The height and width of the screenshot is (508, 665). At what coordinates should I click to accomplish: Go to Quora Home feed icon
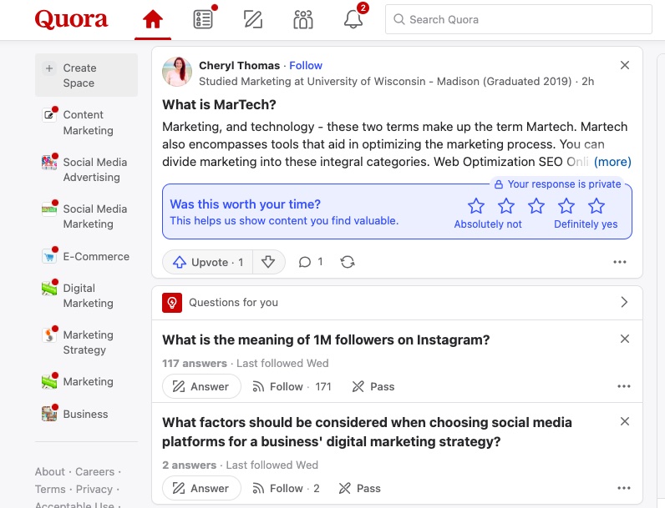coord(153,19)
